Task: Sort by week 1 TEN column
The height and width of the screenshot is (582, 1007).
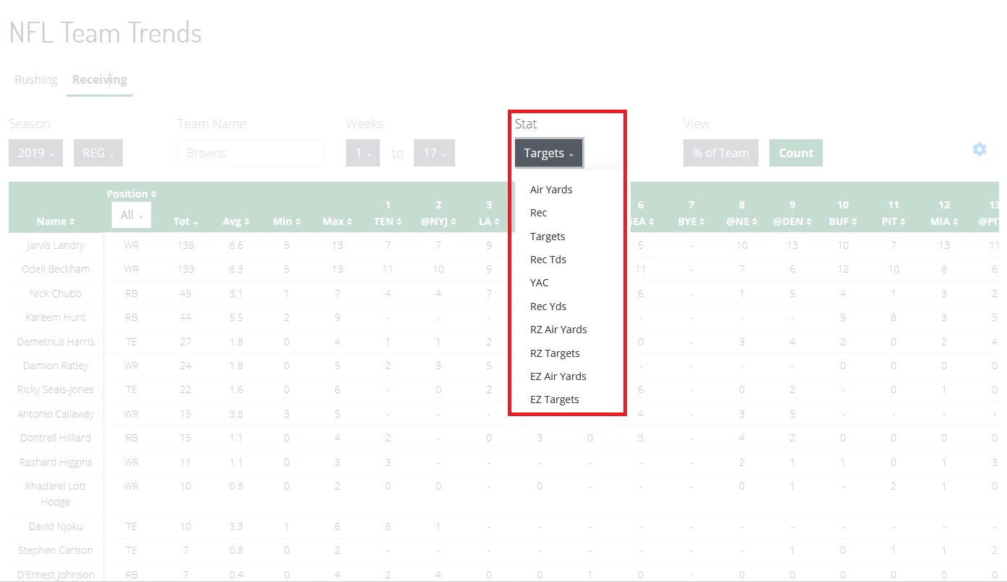Action: pos(387,221)
